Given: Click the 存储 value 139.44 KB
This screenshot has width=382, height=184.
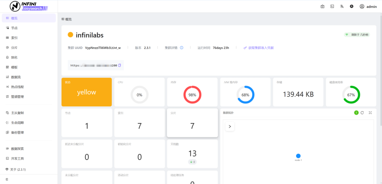Looking at the screenshot, I should tap(298, 94).
